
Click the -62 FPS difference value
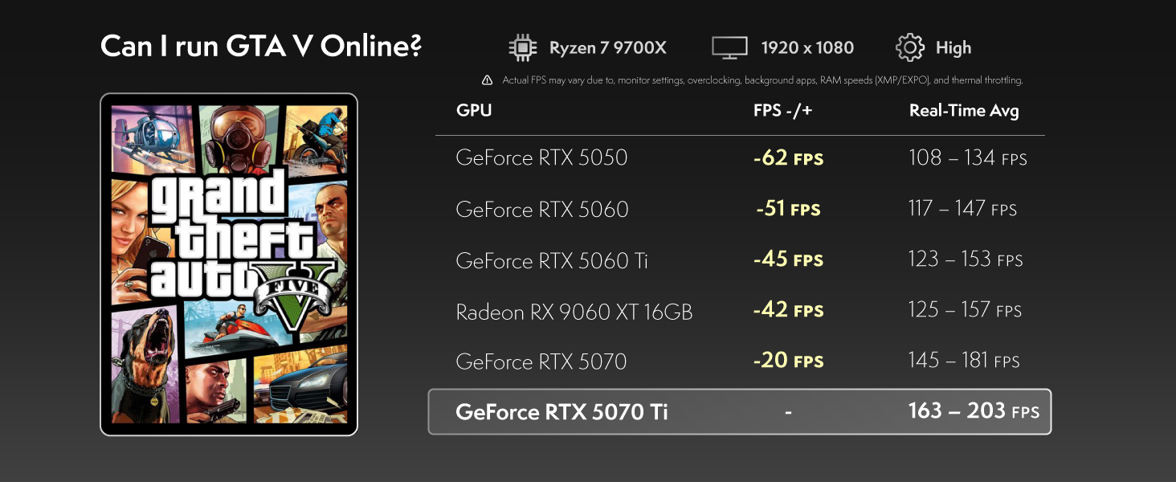click(789, 157)
